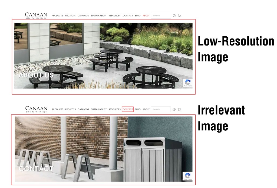Viewport: 277px width, 188px height.
Task: Open the Products menu in the About Us page header
Action: (x=57, y=16)
